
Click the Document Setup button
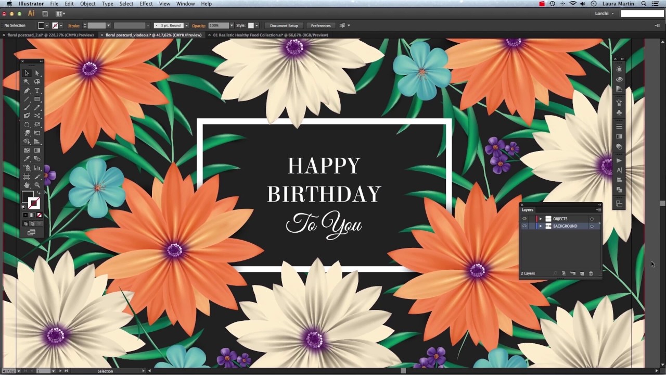pos(284,26)
